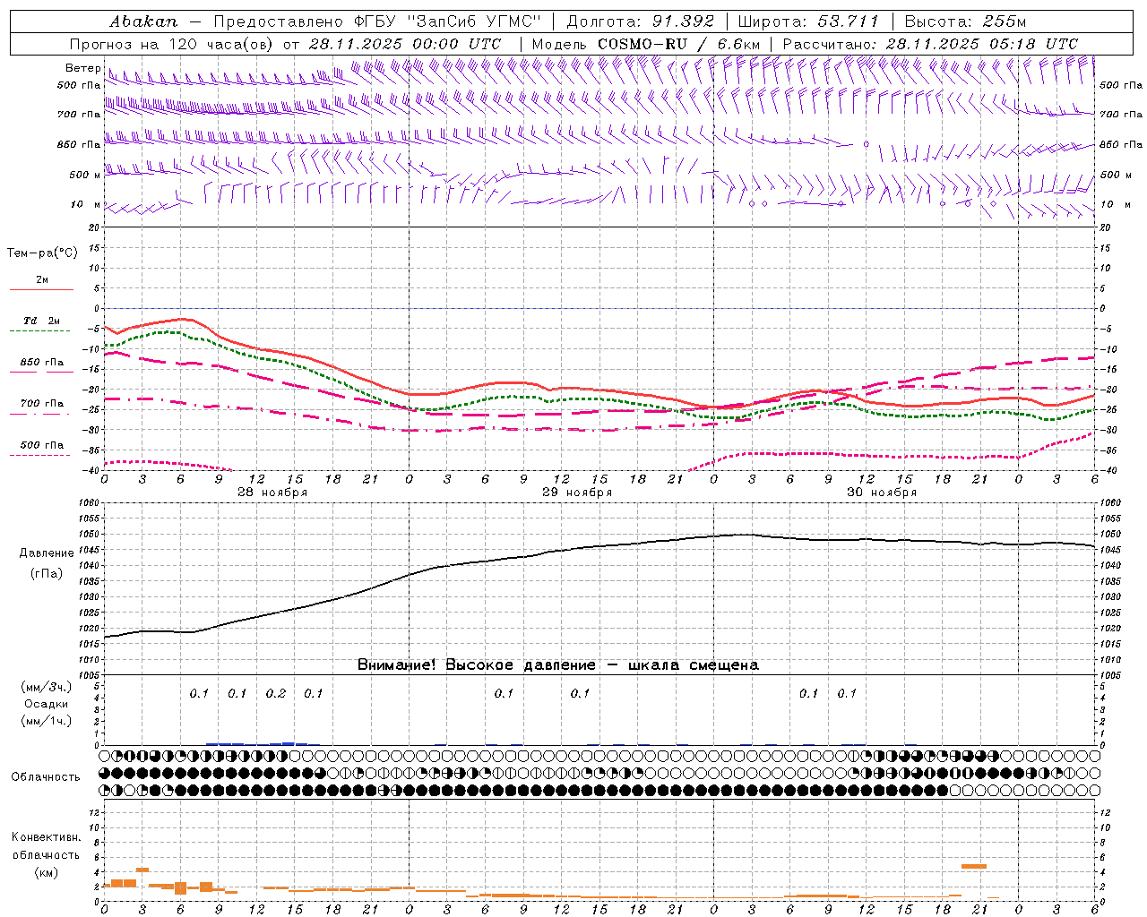Click 'Рассчитано: 28.11.2025 05:18 UTC' timestamp
The width and height of the screenshot is (1147, 917).
(930, 44)
